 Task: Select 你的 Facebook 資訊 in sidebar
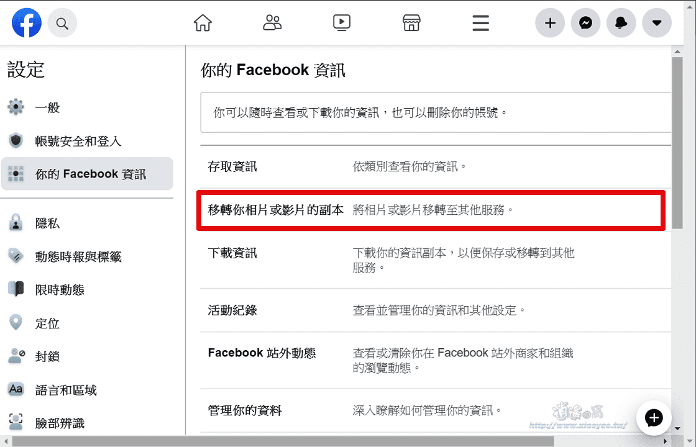(87, 174)
